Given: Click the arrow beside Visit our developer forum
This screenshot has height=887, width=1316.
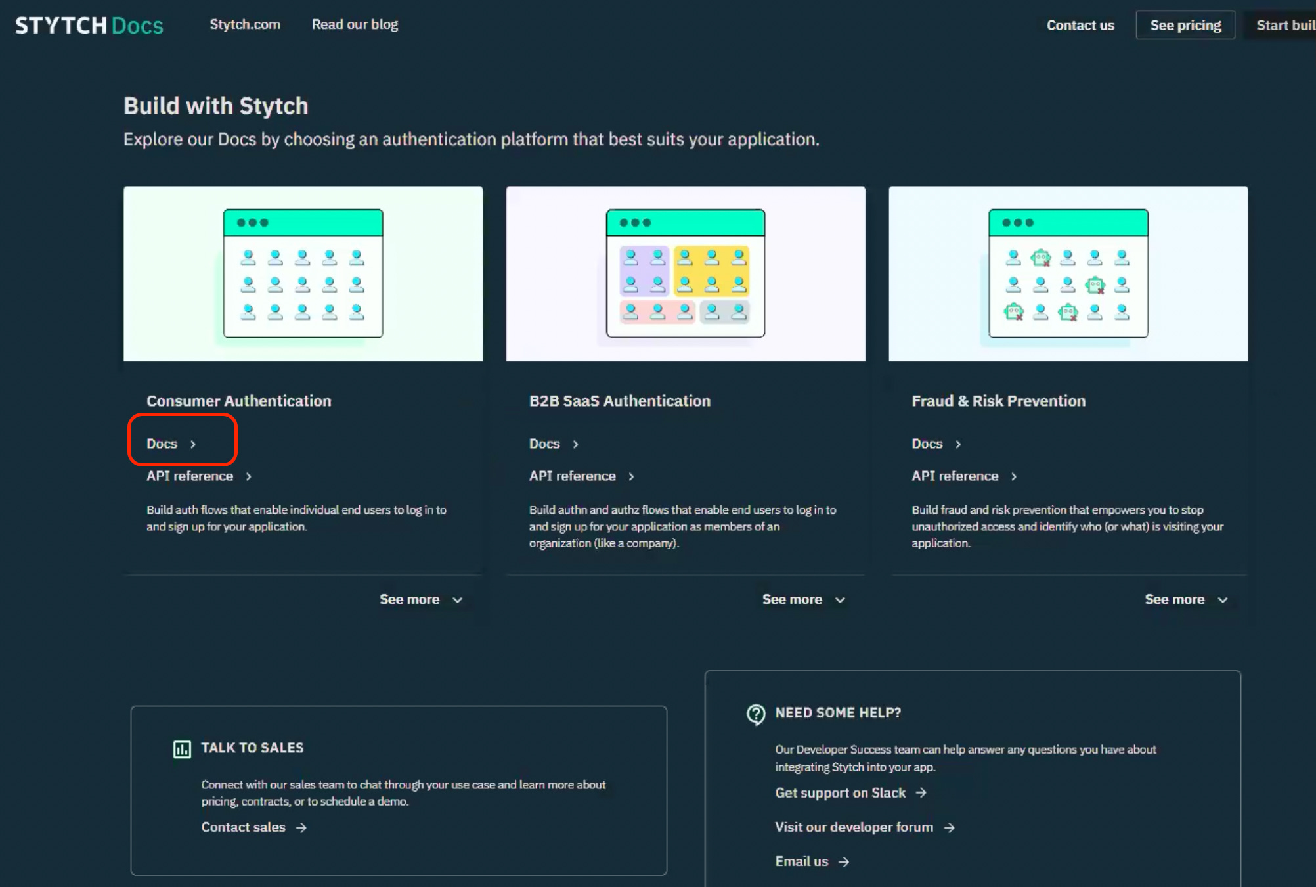Looking at the screenshot, I should [x=950, y=828].
